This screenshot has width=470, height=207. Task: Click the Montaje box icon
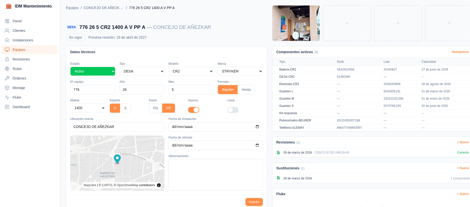click(7, 88)
